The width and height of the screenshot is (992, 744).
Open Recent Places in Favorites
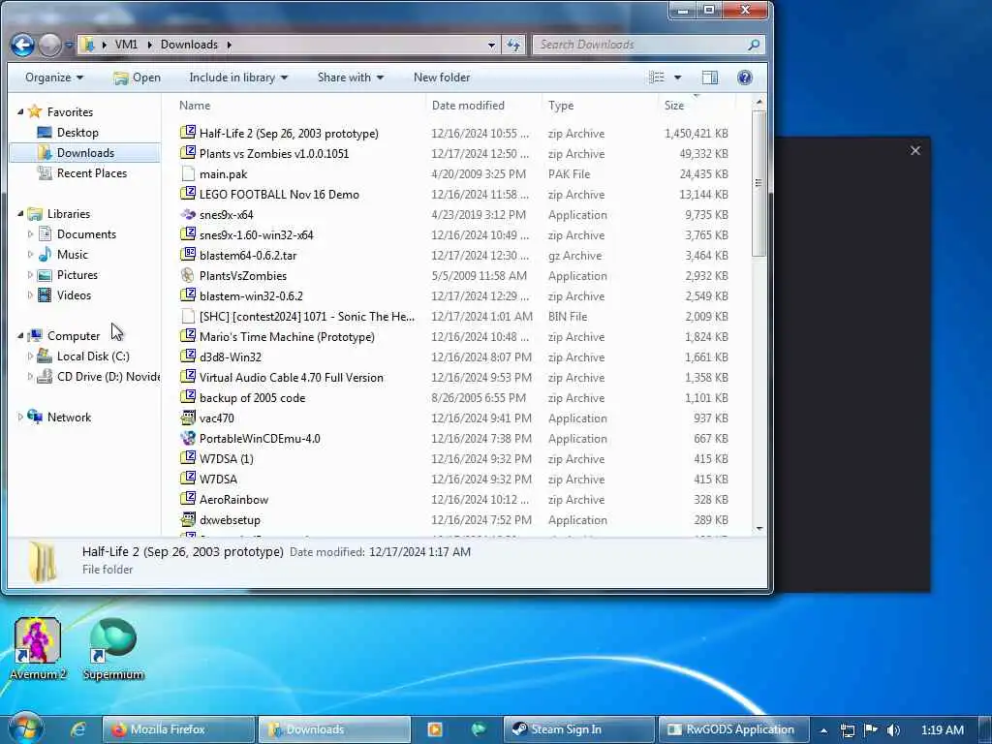(91, 172)
